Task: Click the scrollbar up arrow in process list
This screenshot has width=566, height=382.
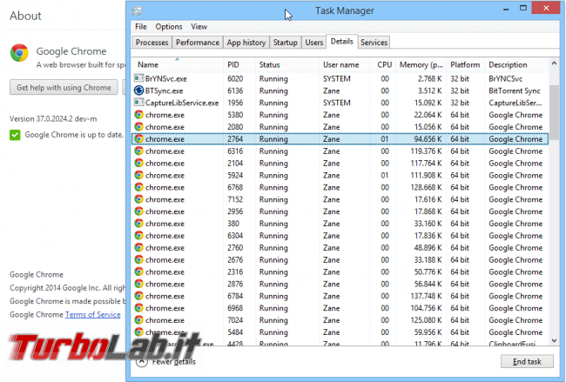Action: point(554,64)
